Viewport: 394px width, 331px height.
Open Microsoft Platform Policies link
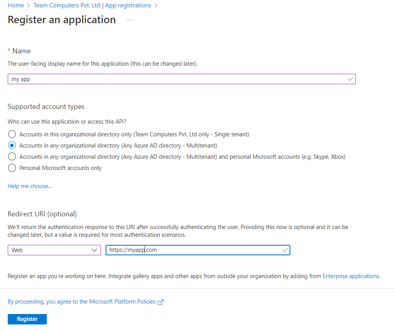click(x=82, y=302)
